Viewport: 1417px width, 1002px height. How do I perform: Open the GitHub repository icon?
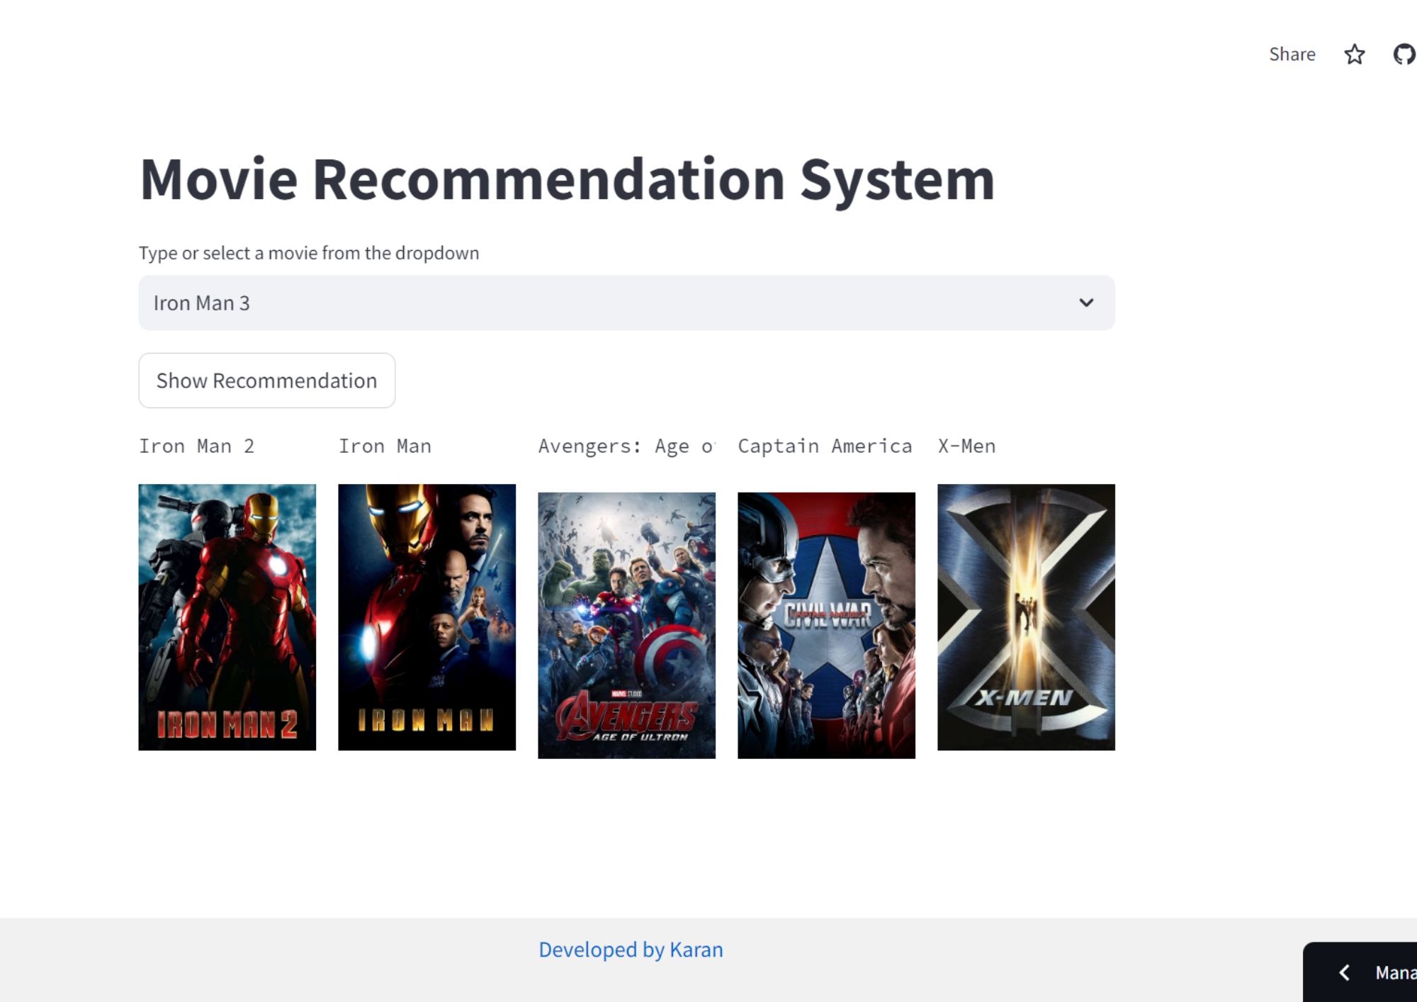(1404, 55)
